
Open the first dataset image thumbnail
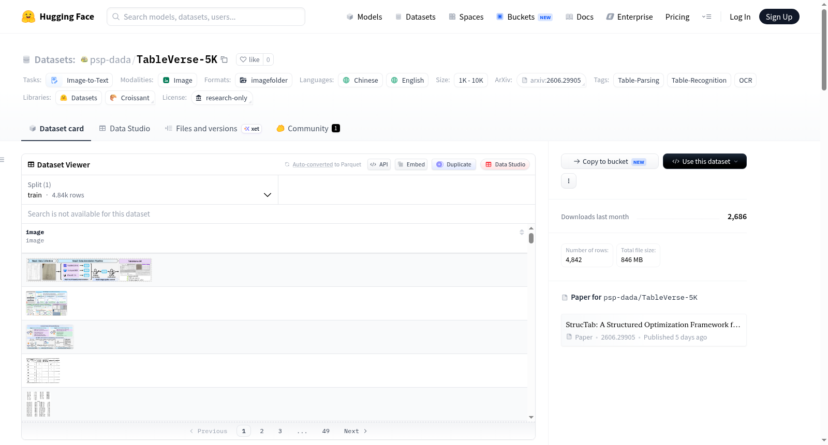click(x=89, y=270)
